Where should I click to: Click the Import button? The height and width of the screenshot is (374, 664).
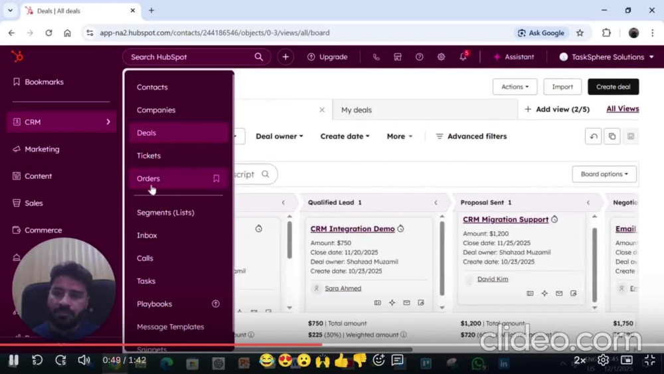tap(562, 87)
